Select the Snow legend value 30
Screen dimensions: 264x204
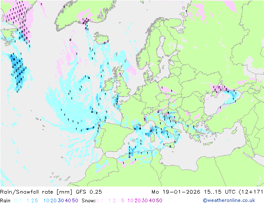pyautogui.click(x=145, y=201)
